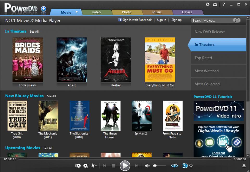Click the vertical scrollbar down arrow

pyautogui.click(x=248, y=156)
